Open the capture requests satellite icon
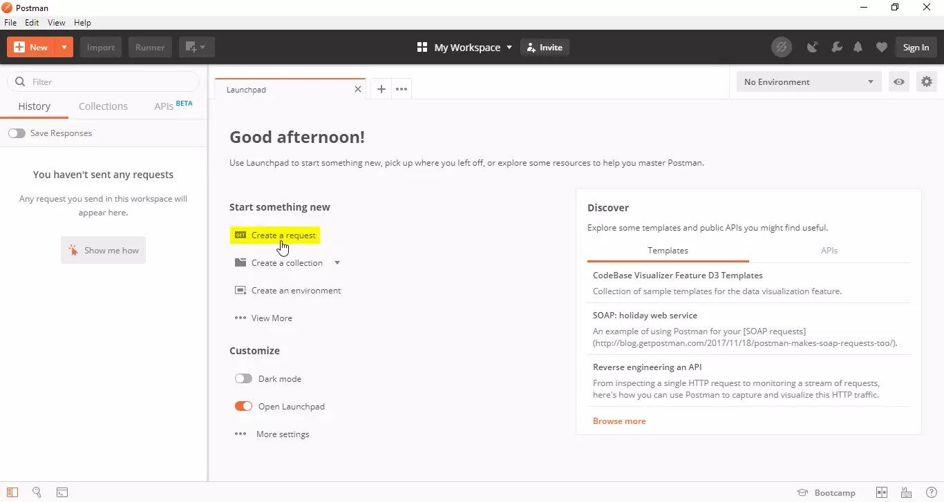 click(x=813, y=47)
